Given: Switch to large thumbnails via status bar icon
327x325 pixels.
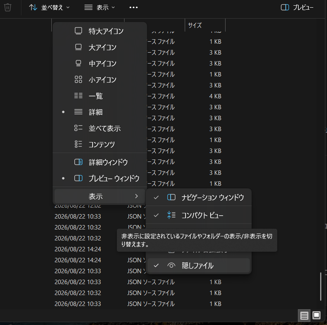Looking at the screenshot, I should 316,315.
